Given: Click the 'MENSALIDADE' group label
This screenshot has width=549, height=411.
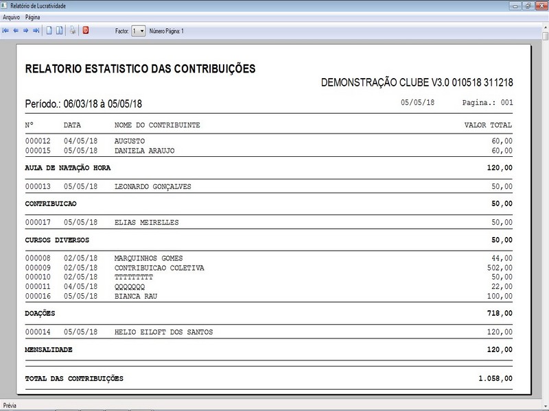Looking at the screenshot, I should (x=49, y=350).
